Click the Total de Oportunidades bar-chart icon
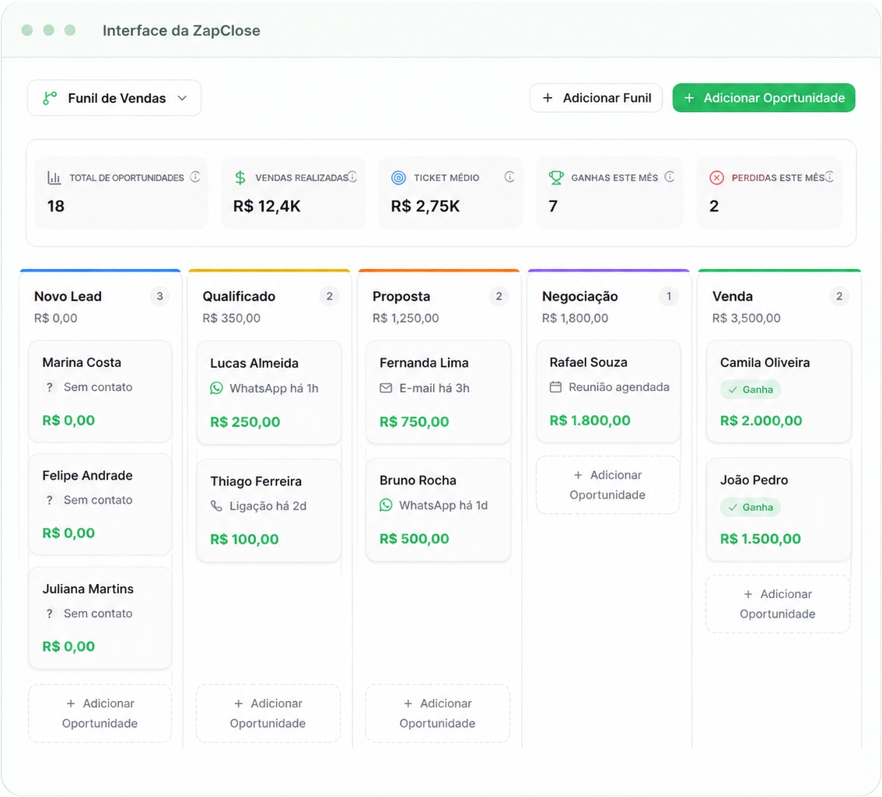The height and width of the screenshot is (797, 882). pyautogui.click(x=54, y=178)
